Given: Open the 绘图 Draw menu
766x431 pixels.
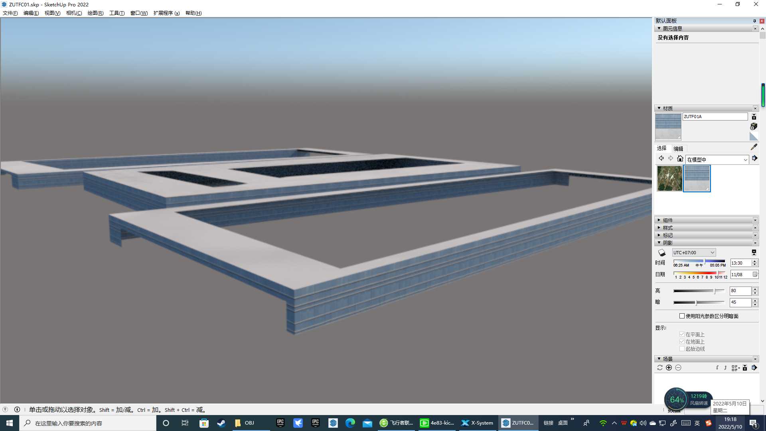Looking at the screenshot, I should pyautogui.click(x=95, y=13).
